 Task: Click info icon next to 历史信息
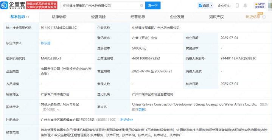tap(264, 17)
